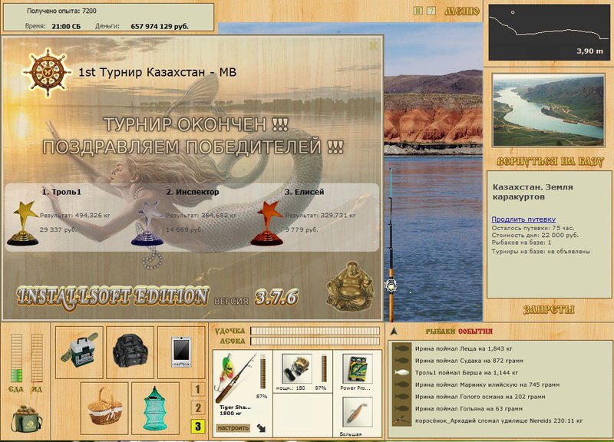Open the tackle box

[x=79, y=352]
